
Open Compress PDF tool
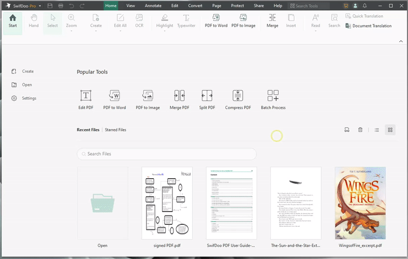click(x=238, y=100)
